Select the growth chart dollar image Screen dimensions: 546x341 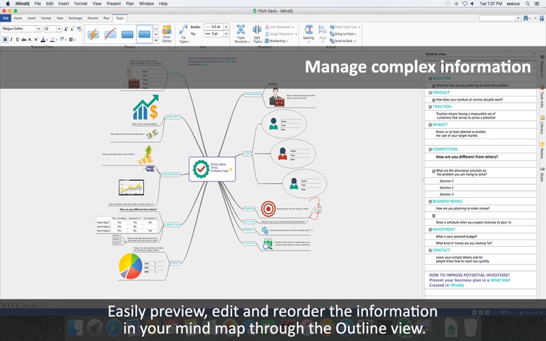coord(145,108)
